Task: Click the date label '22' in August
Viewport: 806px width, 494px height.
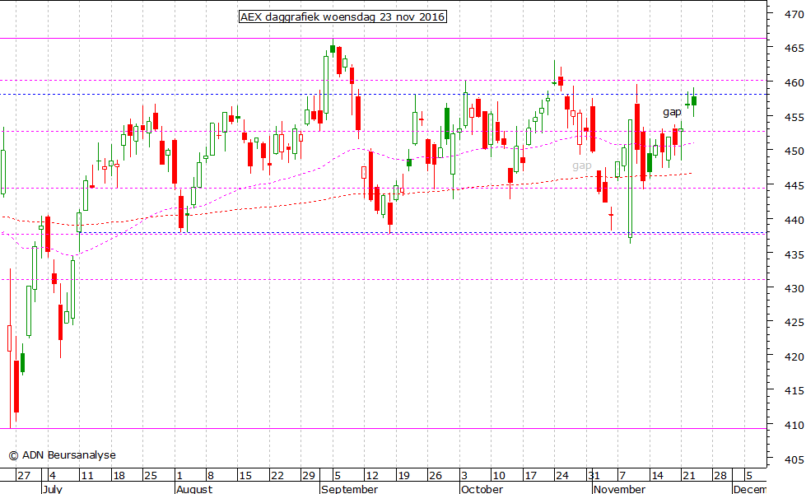Action: tap(277, 476)
